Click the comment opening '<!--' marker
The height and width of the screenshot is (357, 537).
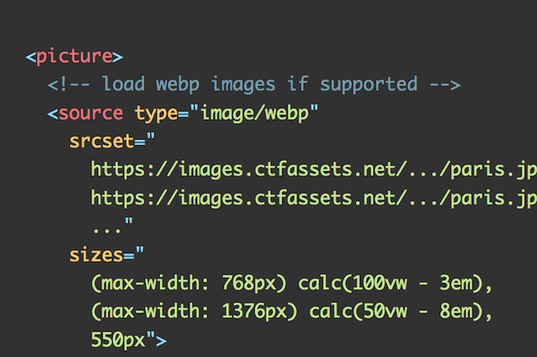point(68,84)
